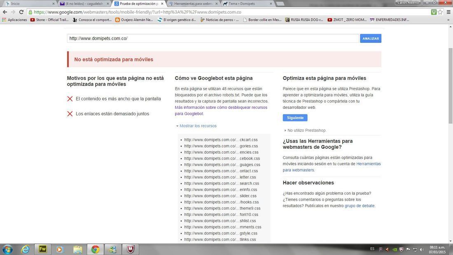Select the ...slider.css resource entry
453x255 pixels.
click(220, 196)
